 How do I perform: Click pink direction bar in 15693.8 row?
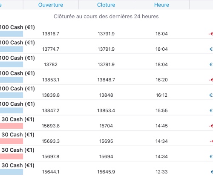pos(12,126)
